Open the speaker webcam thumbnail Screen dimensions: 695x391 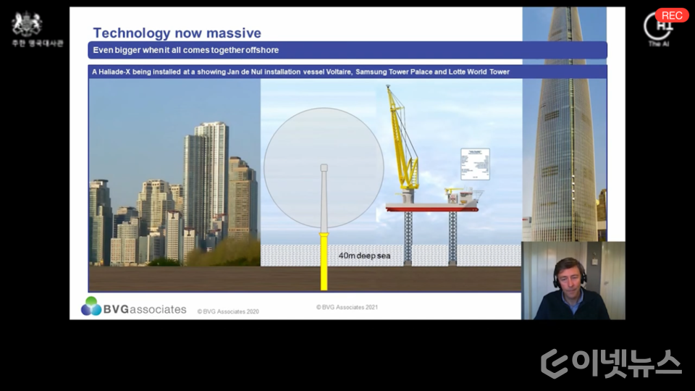pyautogui.click(x=573, y=280)
